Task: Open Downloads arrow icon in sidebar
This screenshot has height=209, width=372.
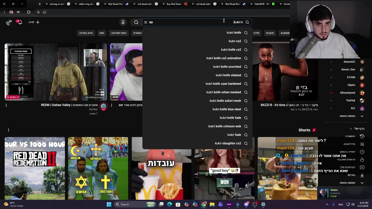Action: click(x=362, y=175)
